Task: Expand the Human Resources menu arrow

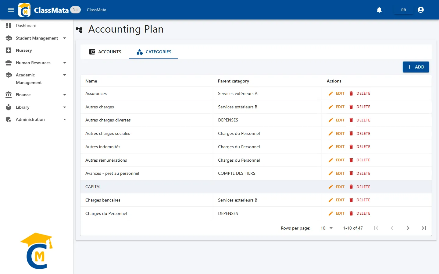Action: point(65,63)
